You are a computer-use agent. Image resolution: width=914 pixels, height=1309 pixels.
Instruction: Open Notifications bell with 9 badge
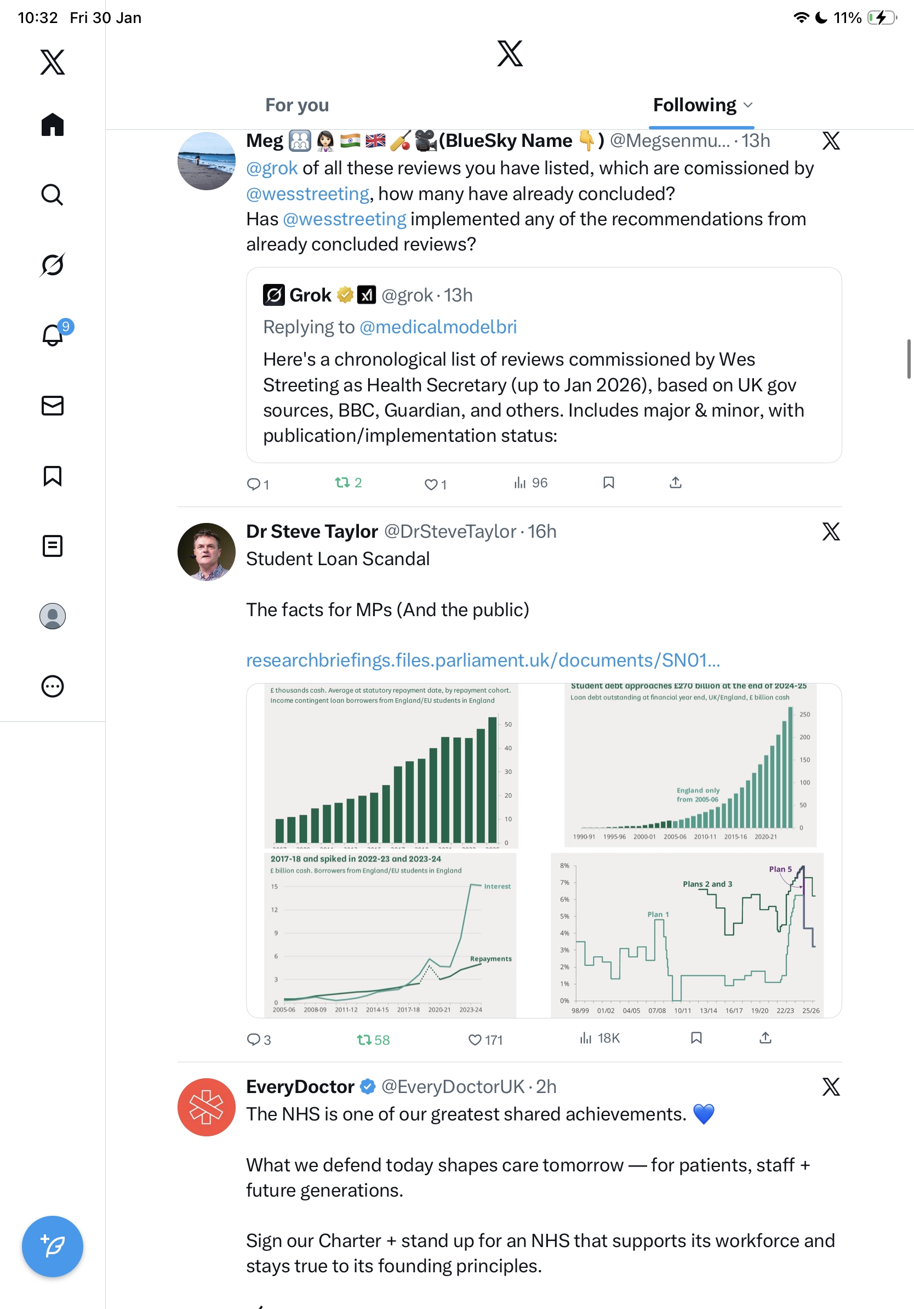click(53, 335)
